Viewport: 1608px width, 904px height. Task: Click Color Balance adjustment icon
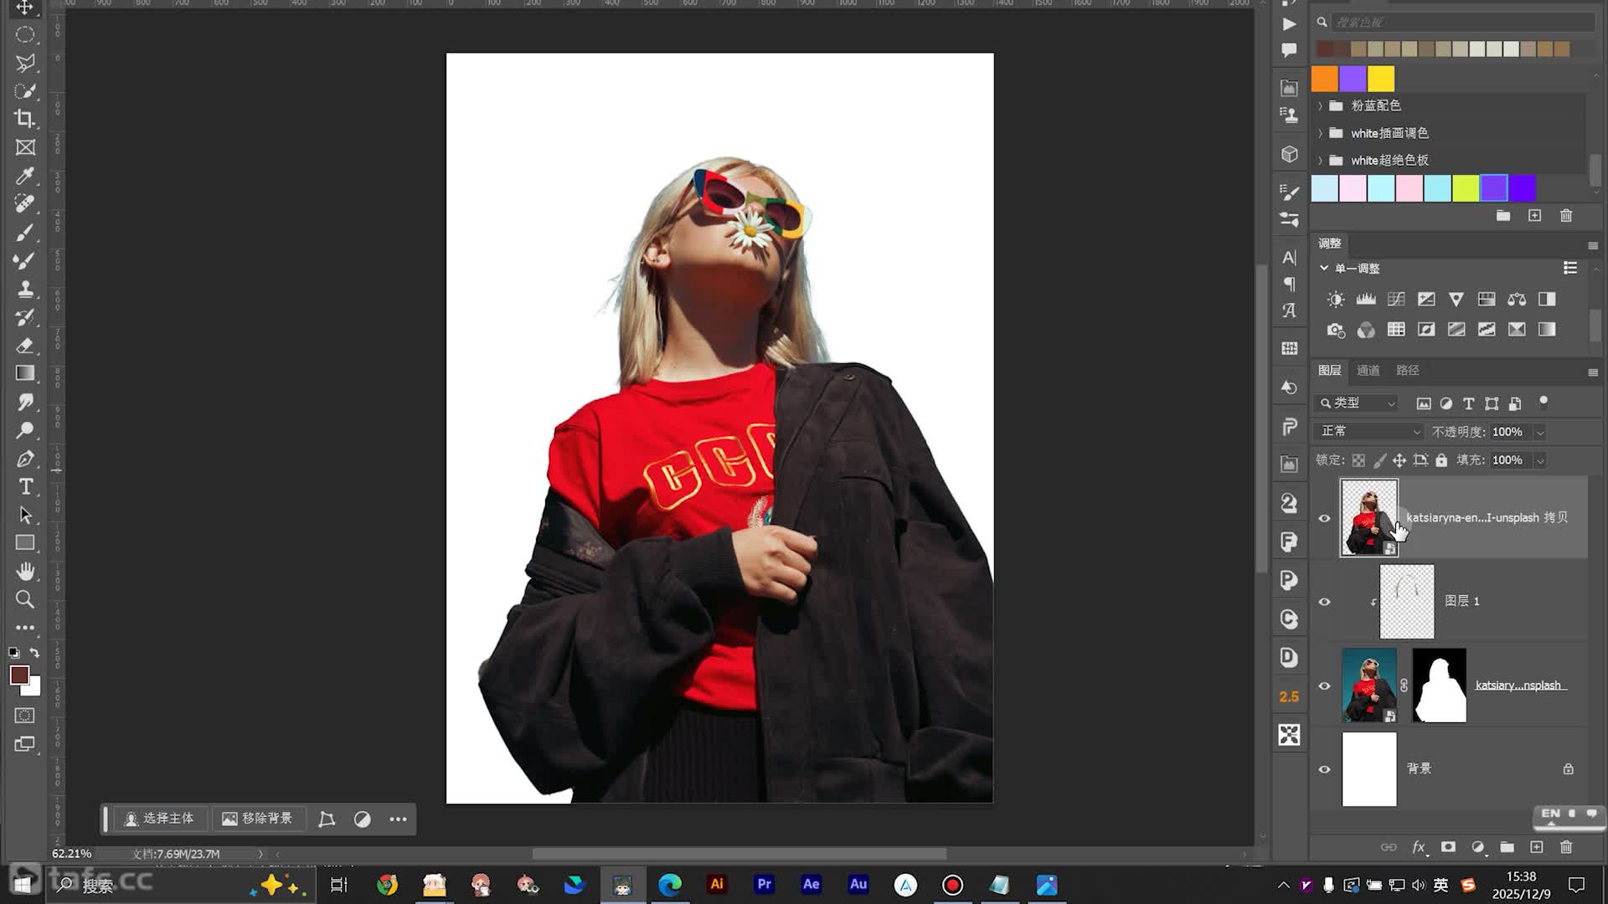point(1517,300)
